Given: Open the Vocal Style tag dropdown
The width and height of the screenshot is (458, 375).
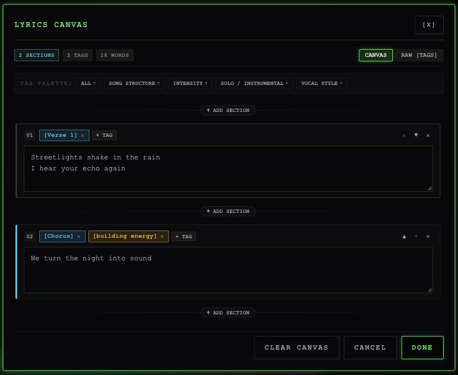Looking at the screenshot, I should tap(322, 83).
